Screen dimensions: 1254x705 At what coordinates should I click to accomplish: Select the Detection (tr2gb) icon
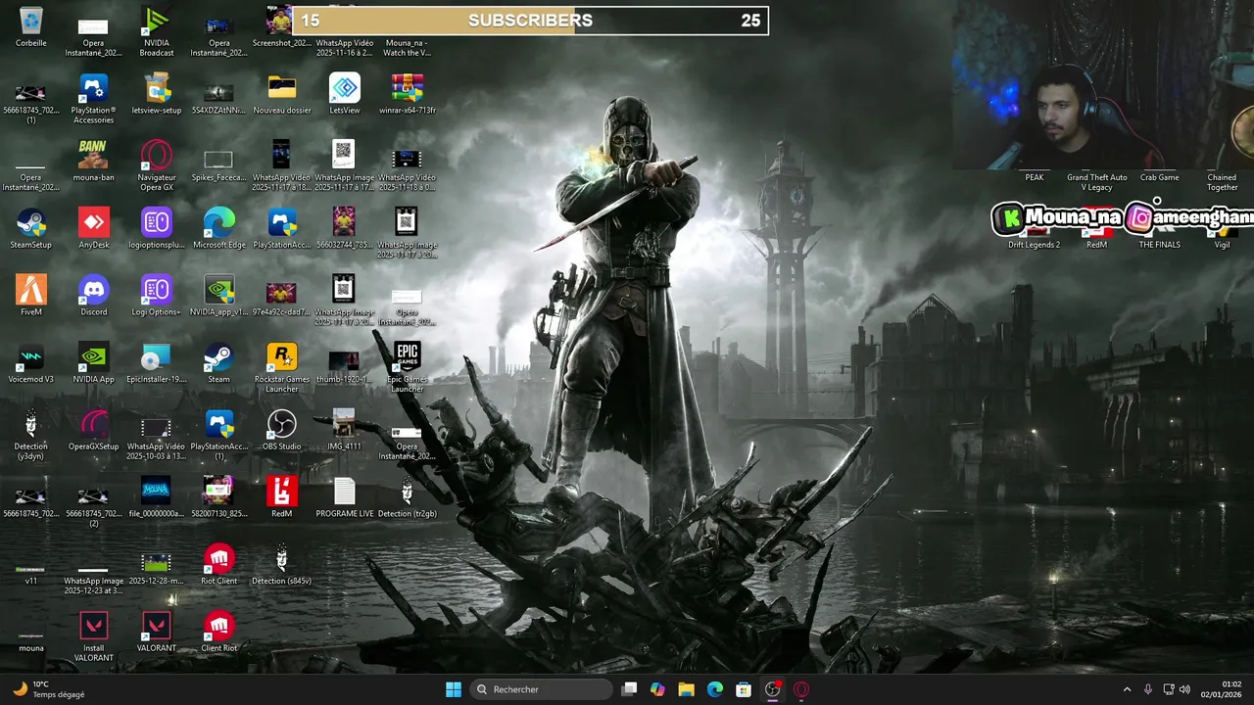point(407,497)
